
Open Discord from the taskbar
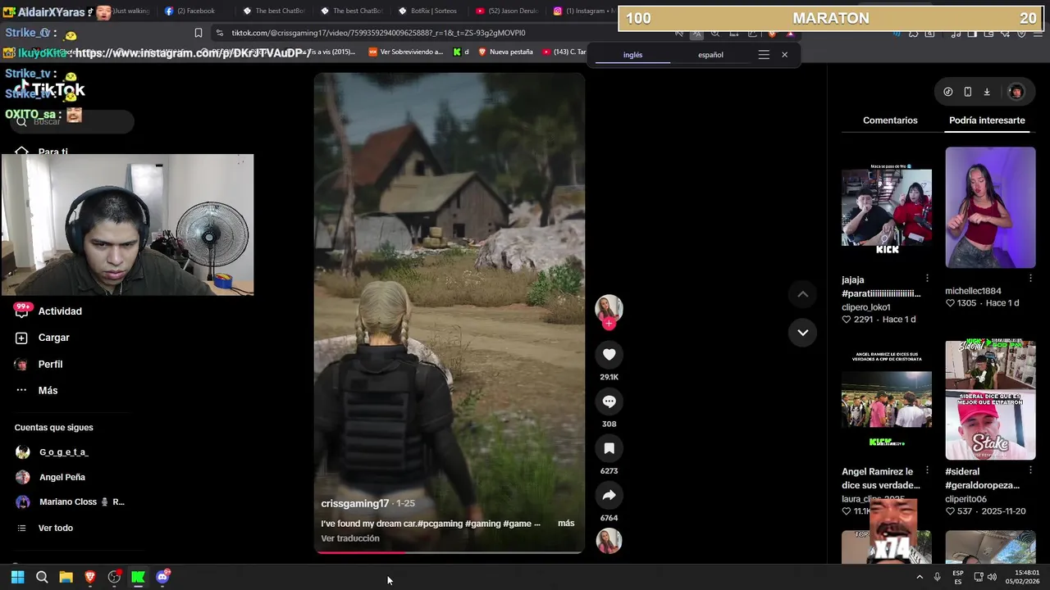[x=162, y=577]
